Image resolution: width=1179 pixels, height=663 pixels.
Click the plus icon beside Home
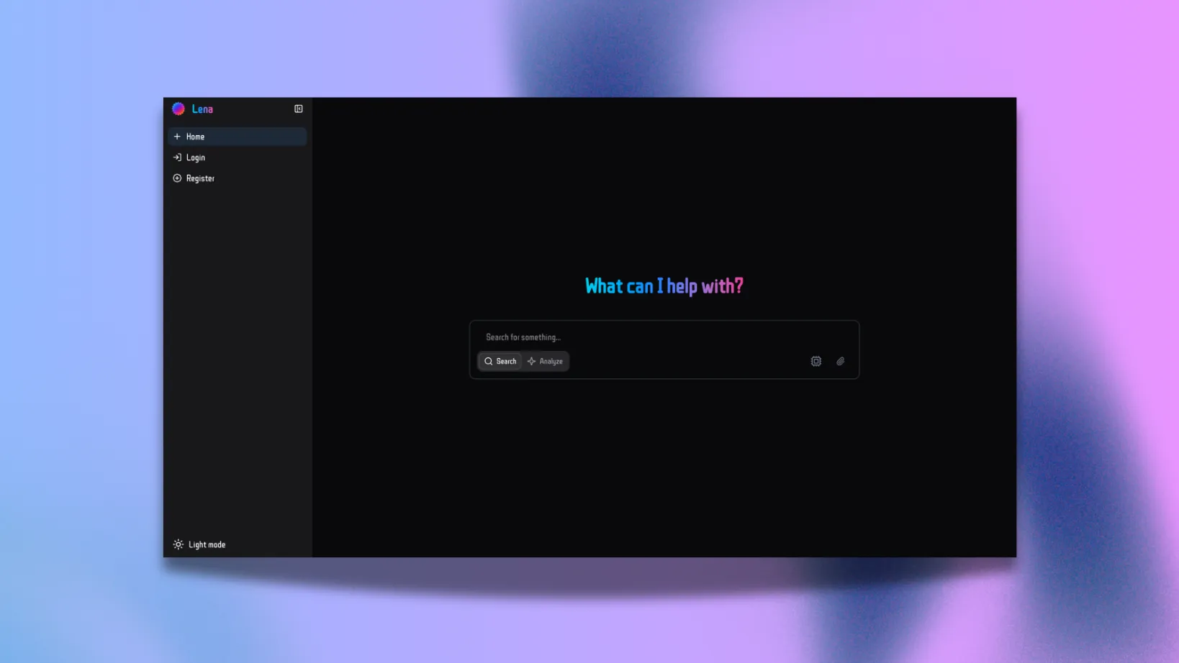pos(177,137)
